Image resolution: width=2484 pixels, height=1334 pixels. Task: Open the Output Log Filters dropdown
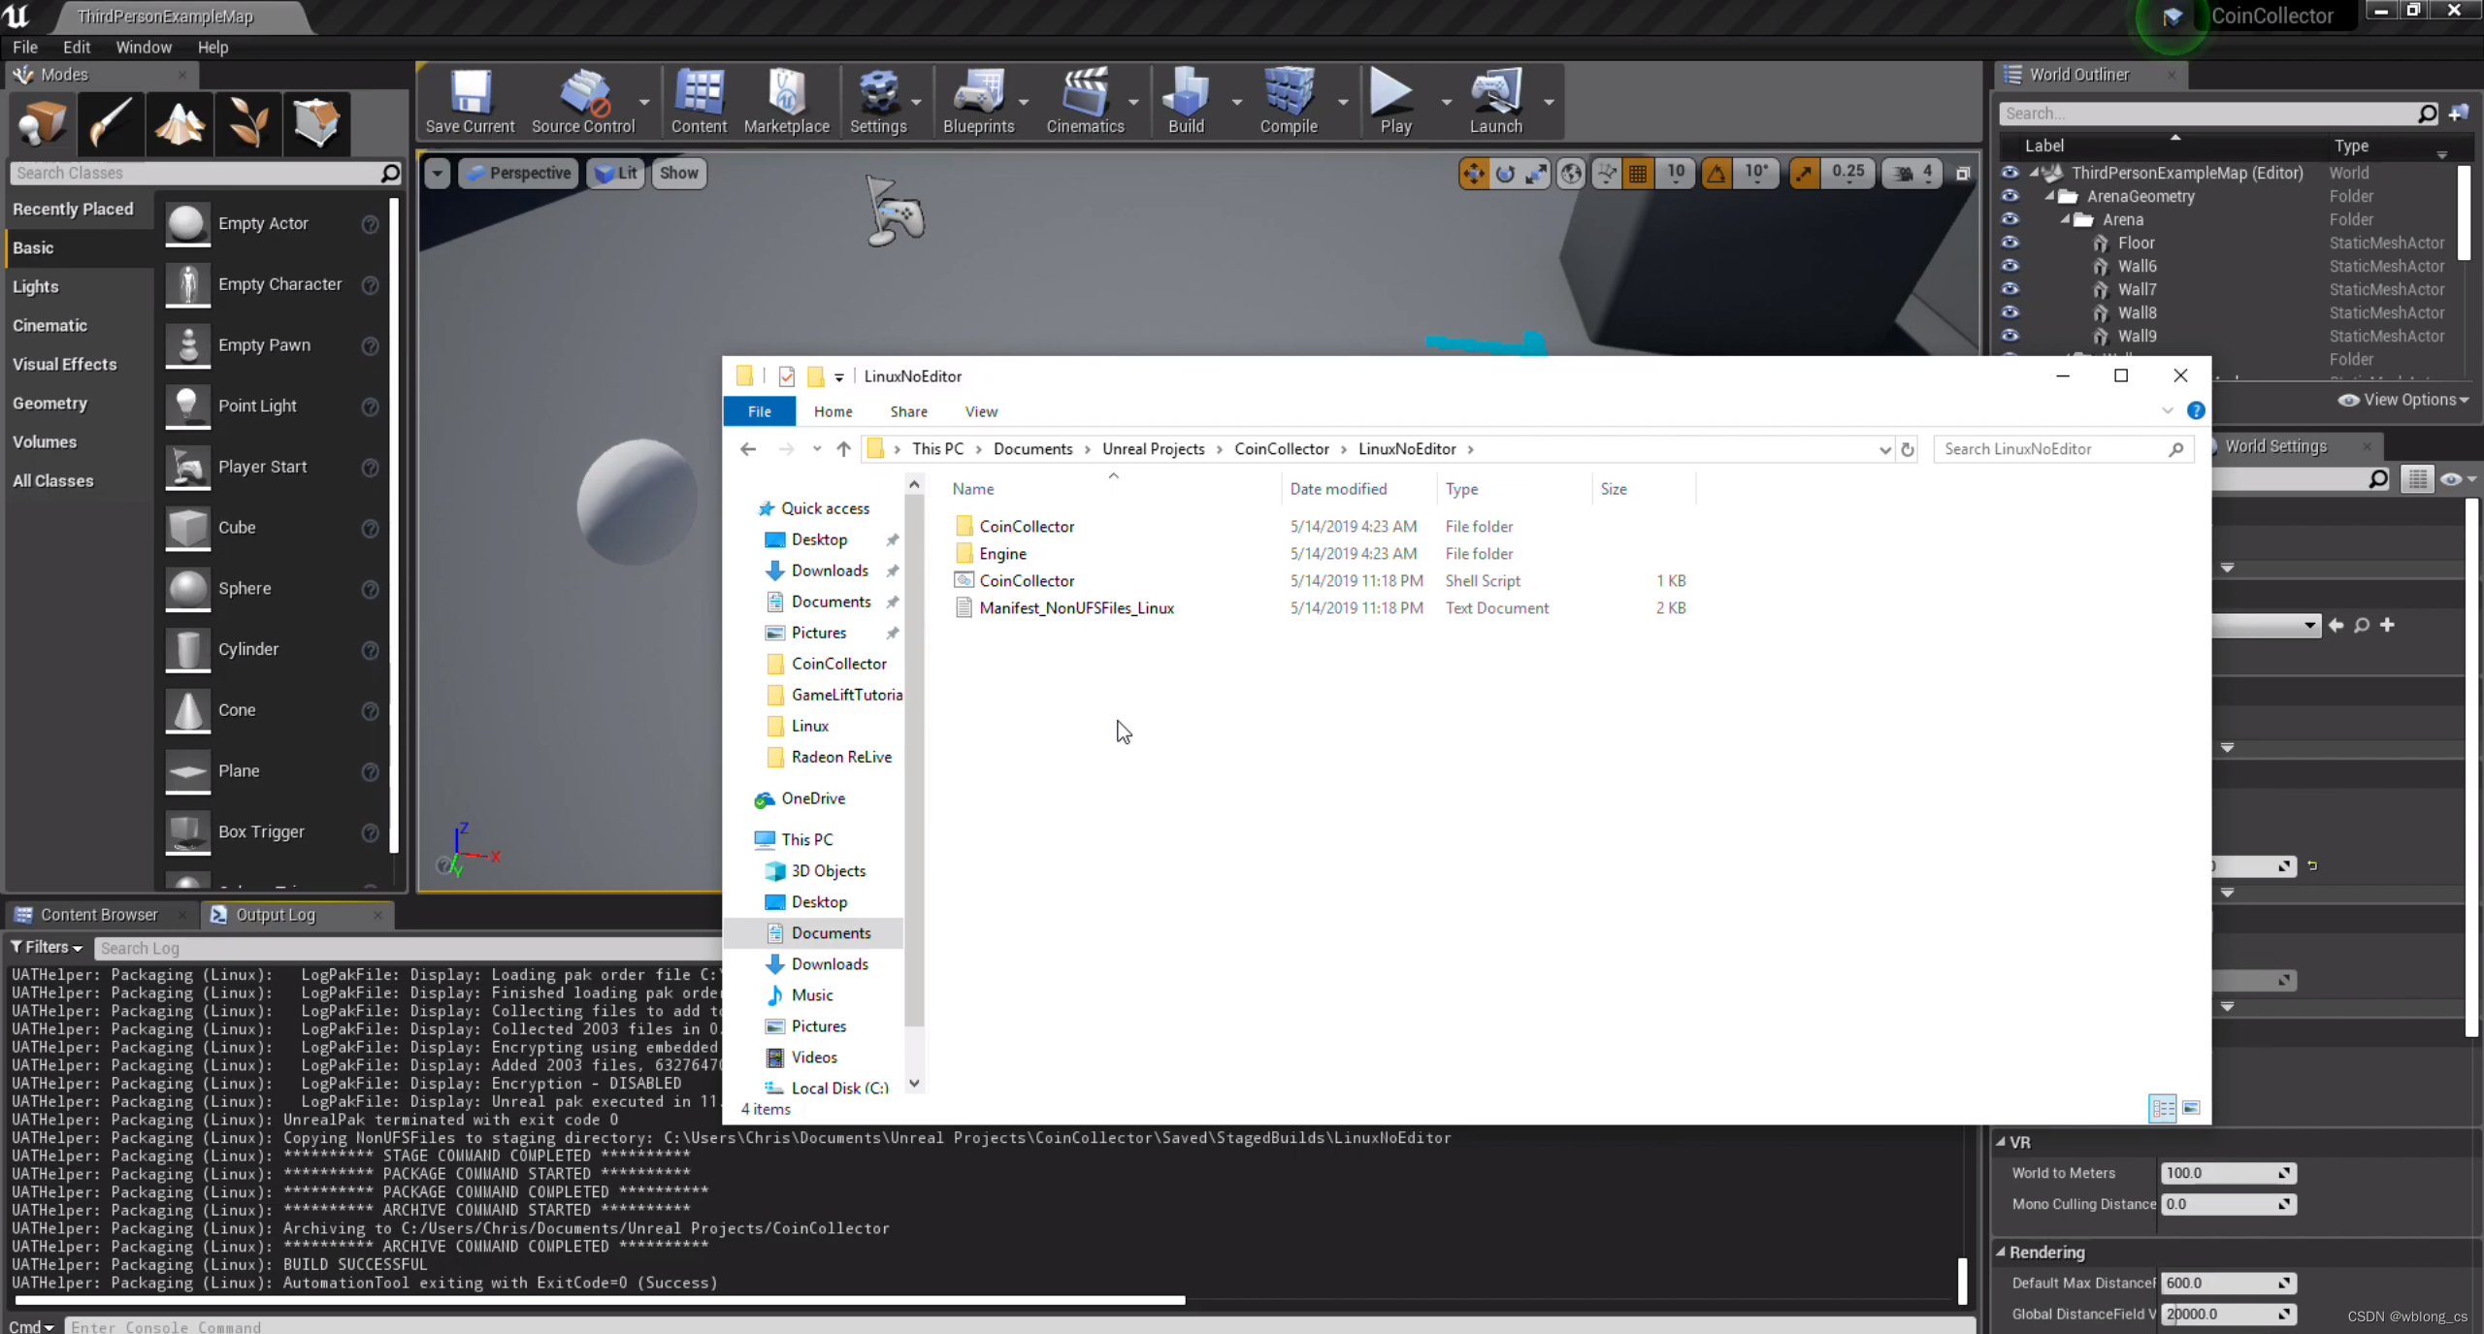click(47, 948)
